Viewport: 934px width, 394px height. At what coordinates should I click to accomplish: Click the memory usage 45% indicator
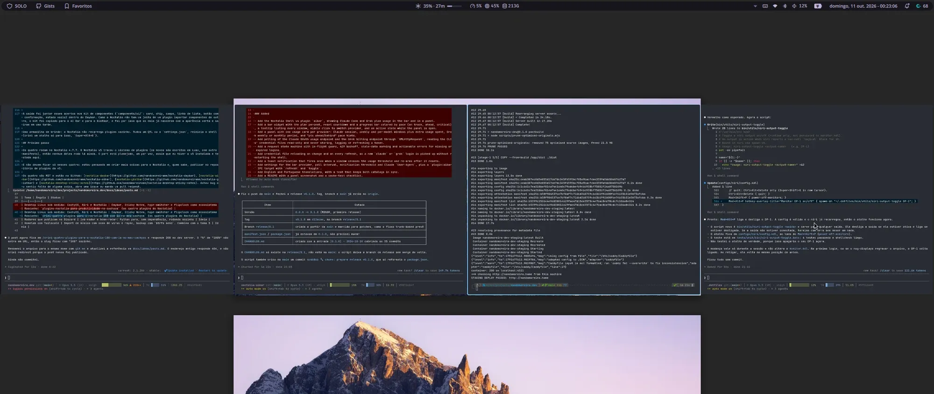[x=492, y=6]
